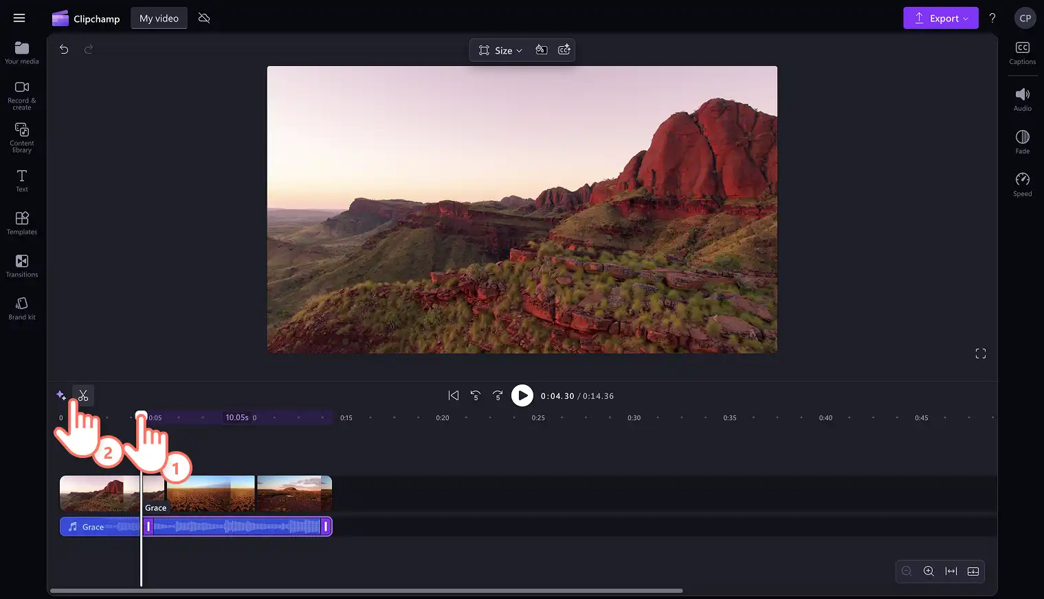Open the Content library tab
The image size is (1044, 599).
click(x=22, y=138)
